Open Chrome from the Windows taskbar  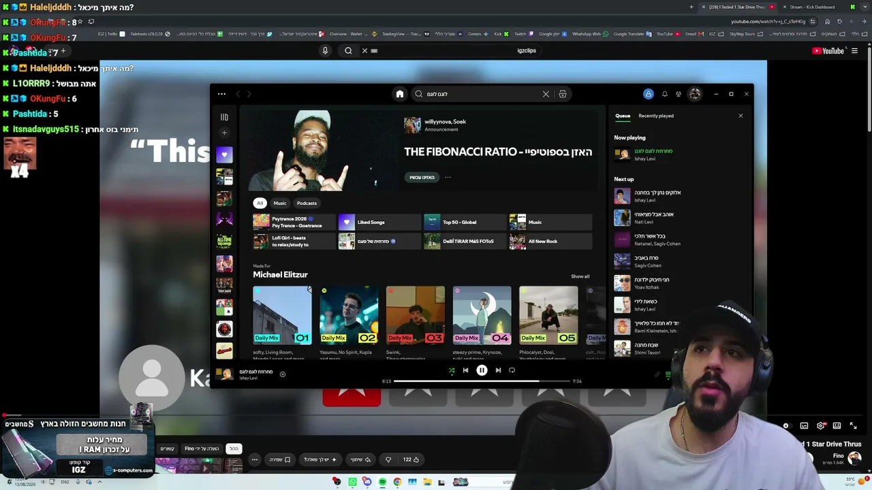397,482
